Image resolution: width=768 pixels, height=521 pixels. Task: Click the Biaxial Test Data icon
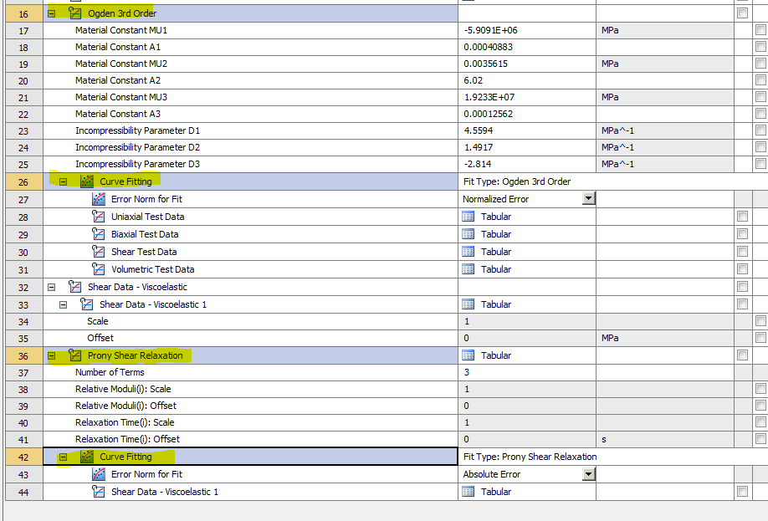[99, 234]
